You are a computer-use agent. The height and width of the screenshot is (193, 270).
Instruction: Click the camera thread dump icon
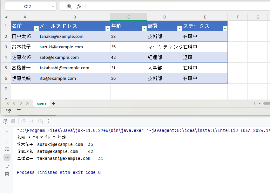[24, 121]
